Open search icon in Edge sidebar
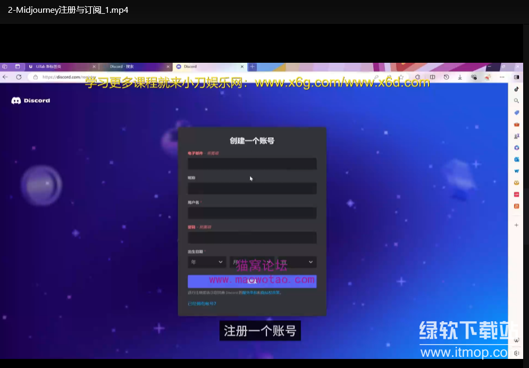The image size is (529, 368). click(x=517, y=101)
